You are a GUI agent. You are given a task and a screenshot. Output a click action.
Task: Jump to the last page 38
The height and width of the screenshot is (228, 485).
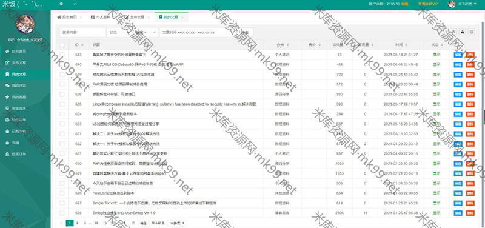pos(96,223)
